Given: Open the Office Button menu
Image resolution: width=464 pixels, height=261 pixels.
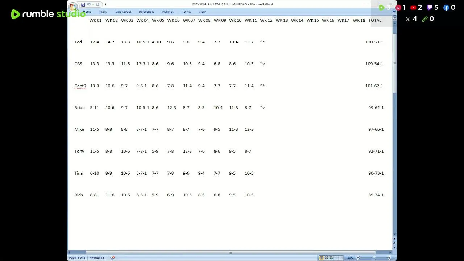Looking at the screenshot, I should 73,6.
